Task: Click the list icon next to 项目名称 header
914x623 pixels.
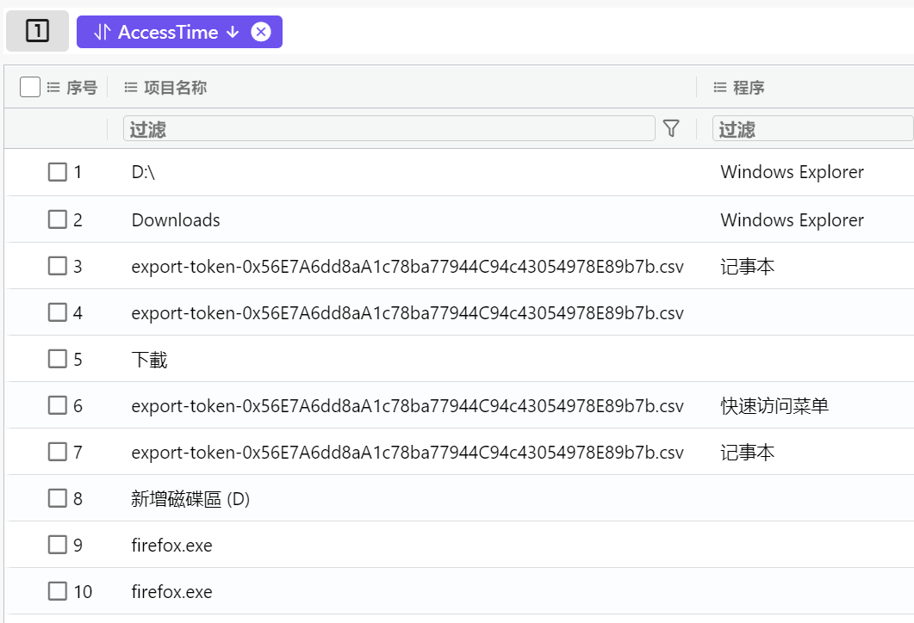Action: point(130,87)
